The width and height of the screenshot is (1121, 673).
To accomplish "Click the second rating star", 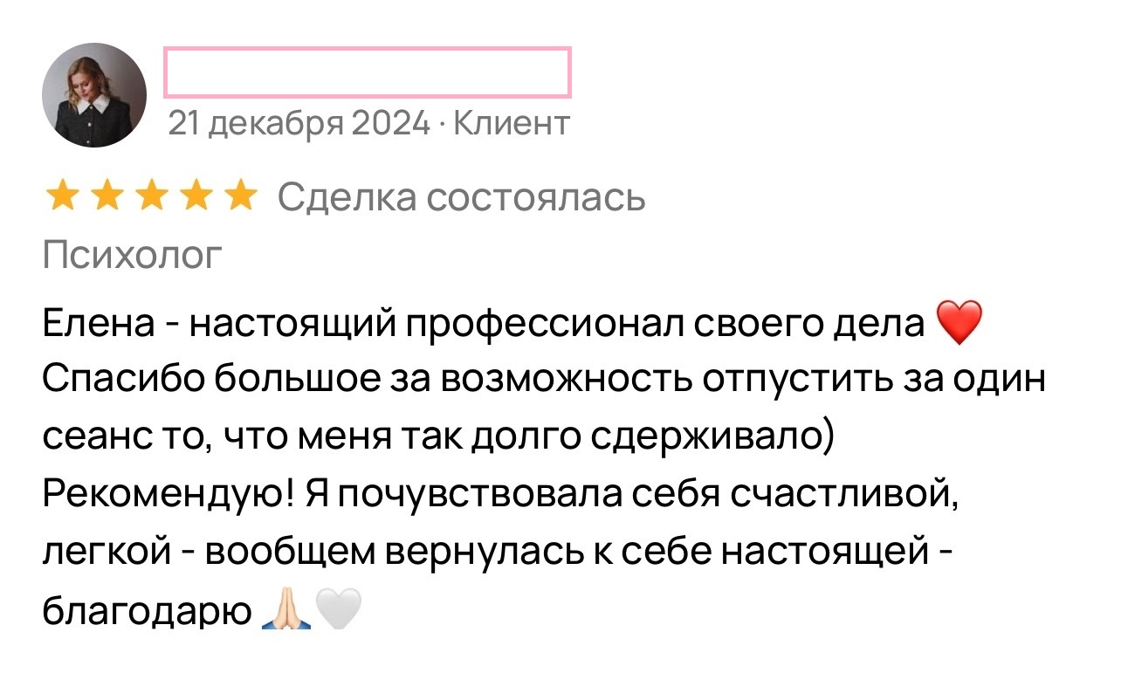I will point(107,198).
